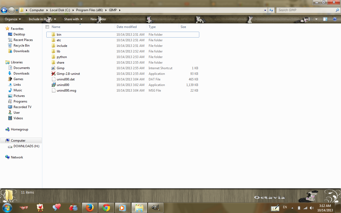Open Desktop under Favorites
The height and width of the screenshot is (213, 341).
point(19,34)
